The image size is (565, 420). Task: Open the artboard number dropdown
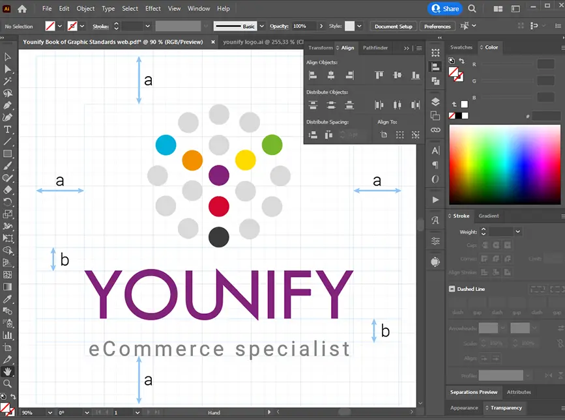point(138,413)
